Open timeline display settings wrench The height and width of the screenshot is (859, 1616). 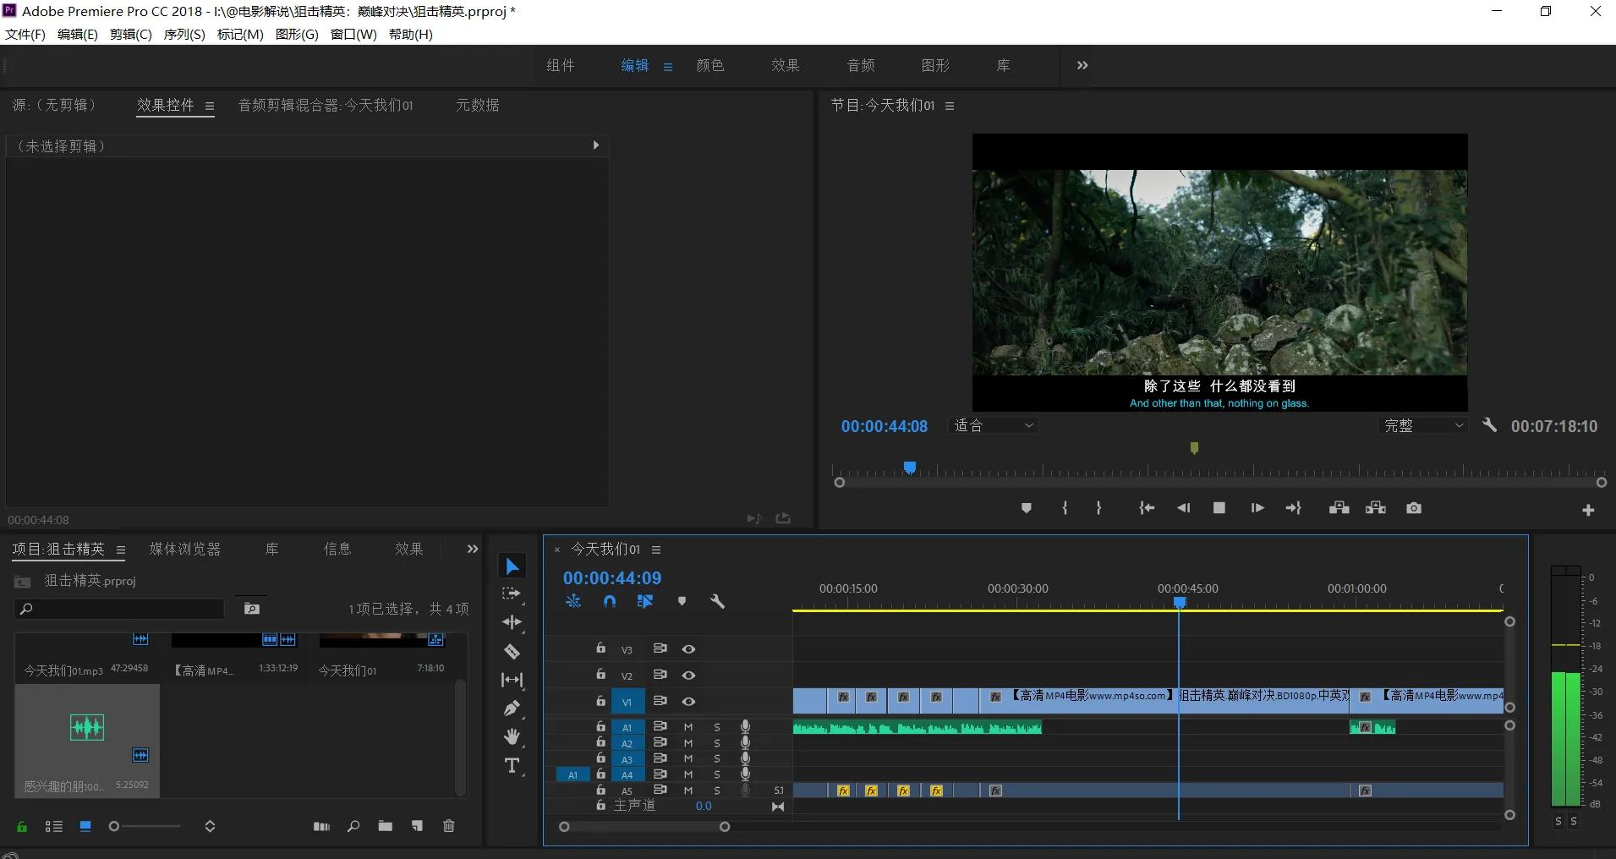717,601
